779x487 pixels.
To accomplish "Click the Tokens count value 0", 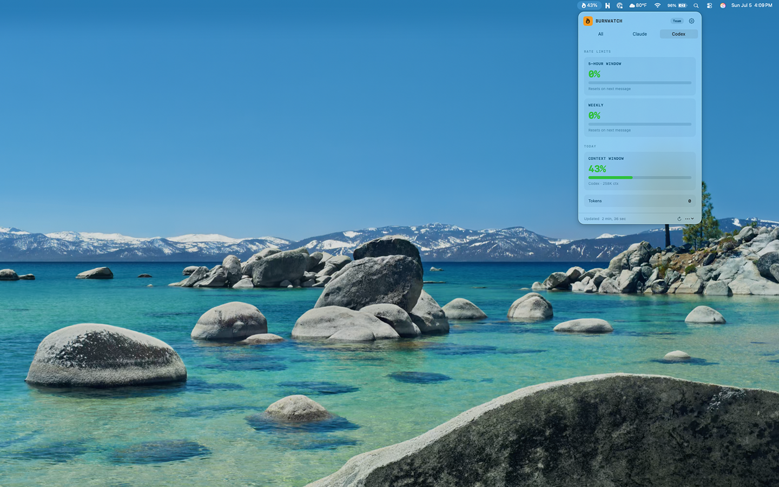I will pos(689,201).
